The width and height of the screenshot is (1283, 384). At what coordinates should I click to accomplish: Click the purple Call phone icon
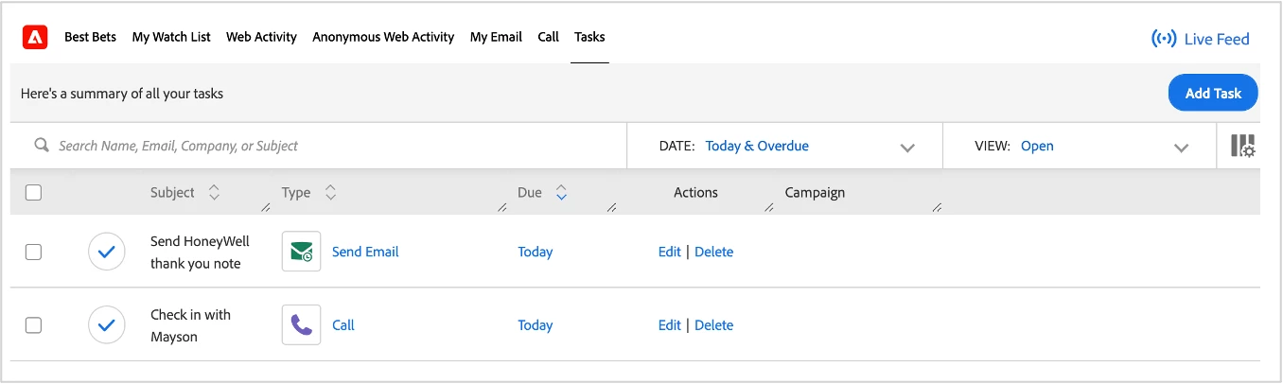coord(302,325)
